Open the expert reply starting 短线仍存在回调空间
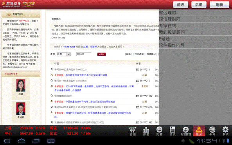 (93, 115)
